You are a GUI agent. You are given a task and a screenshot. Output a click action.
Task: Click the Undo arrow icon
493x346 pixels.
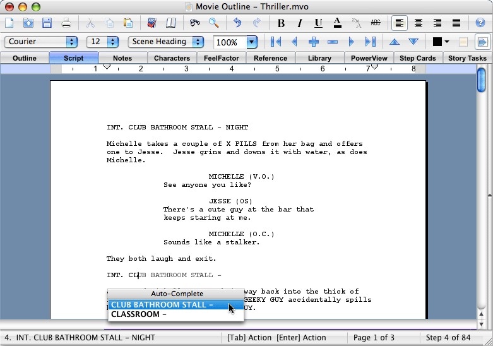[x=237, y=23]
